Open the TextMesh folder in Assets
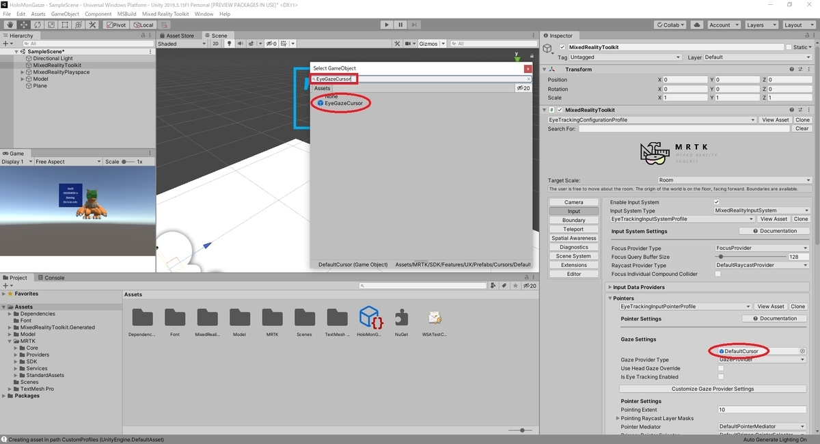 [x=337, y=322]
